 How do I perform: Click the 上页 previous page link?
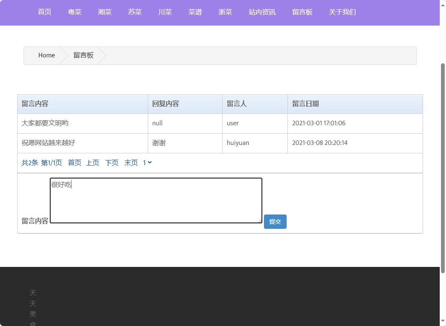point(92,163)
